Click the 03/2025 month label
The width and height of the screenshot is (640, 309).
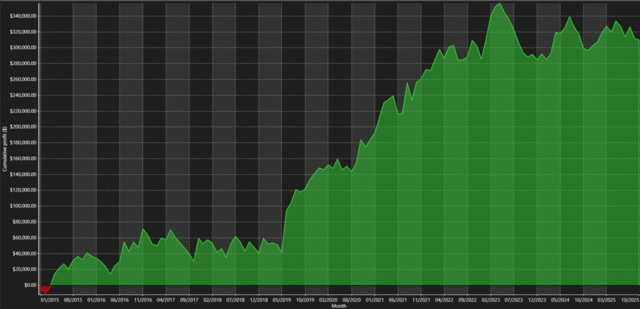[606, 299]
